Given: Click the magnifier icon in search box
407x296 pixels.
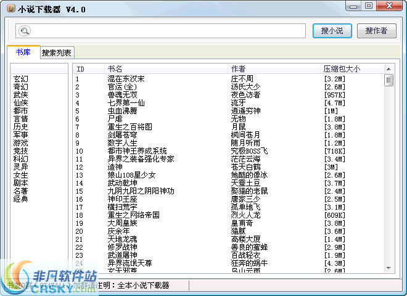Looking at the screenshot, I should [x=25, y=31].
